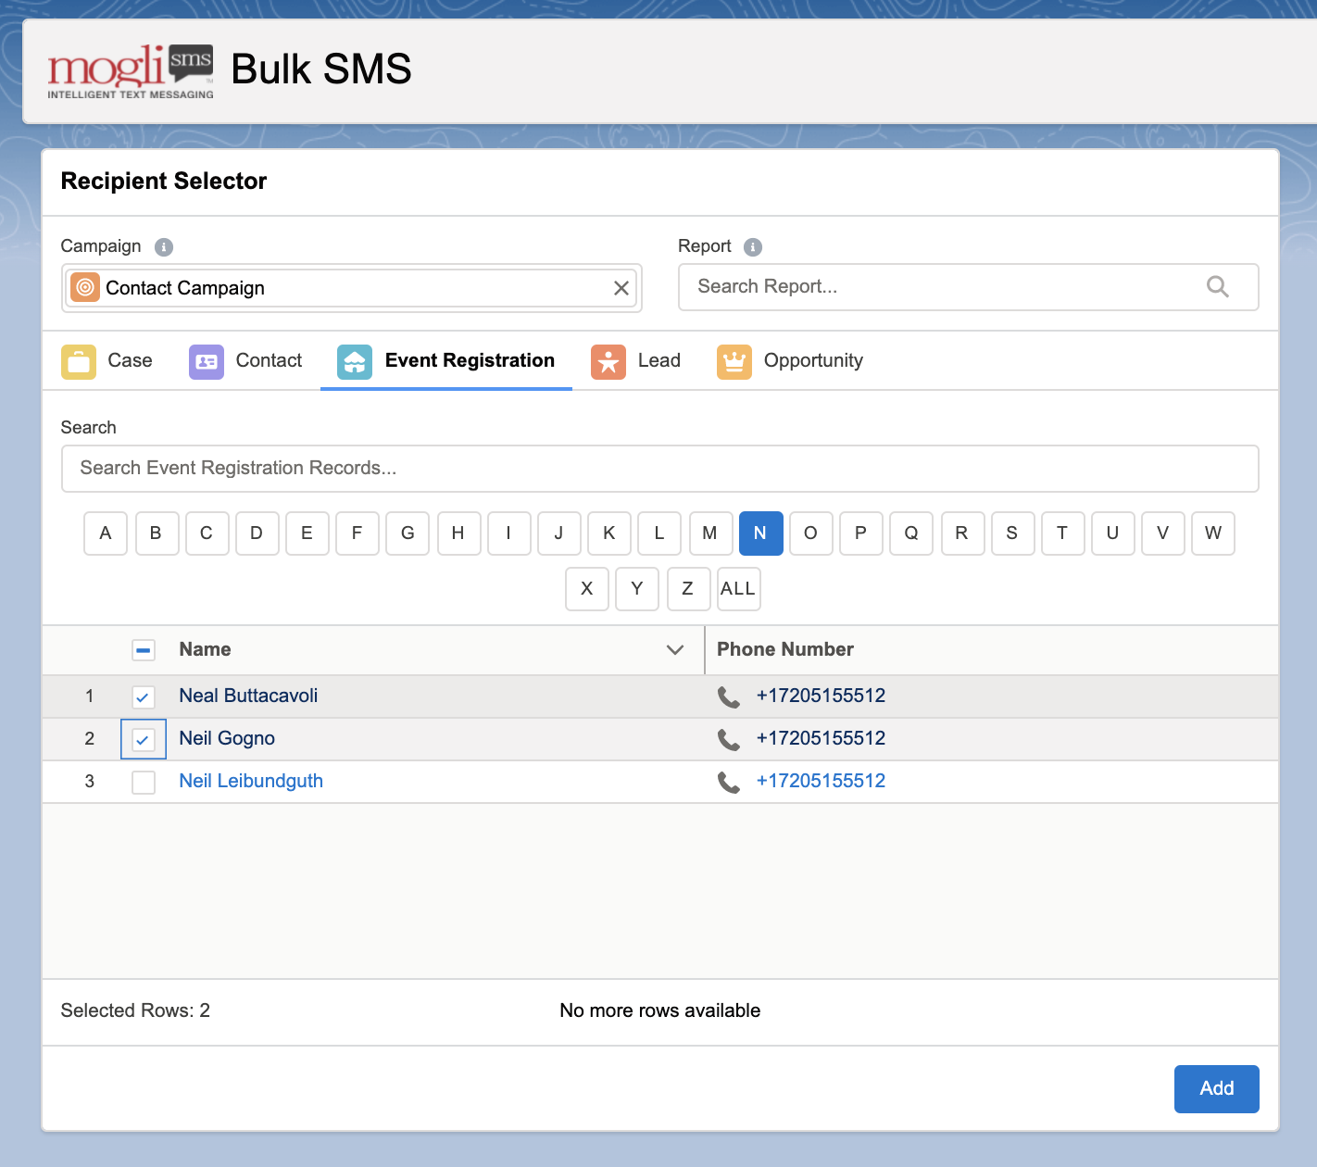
Task: Filter by letter U
Action: click(x=1112, y=533)
